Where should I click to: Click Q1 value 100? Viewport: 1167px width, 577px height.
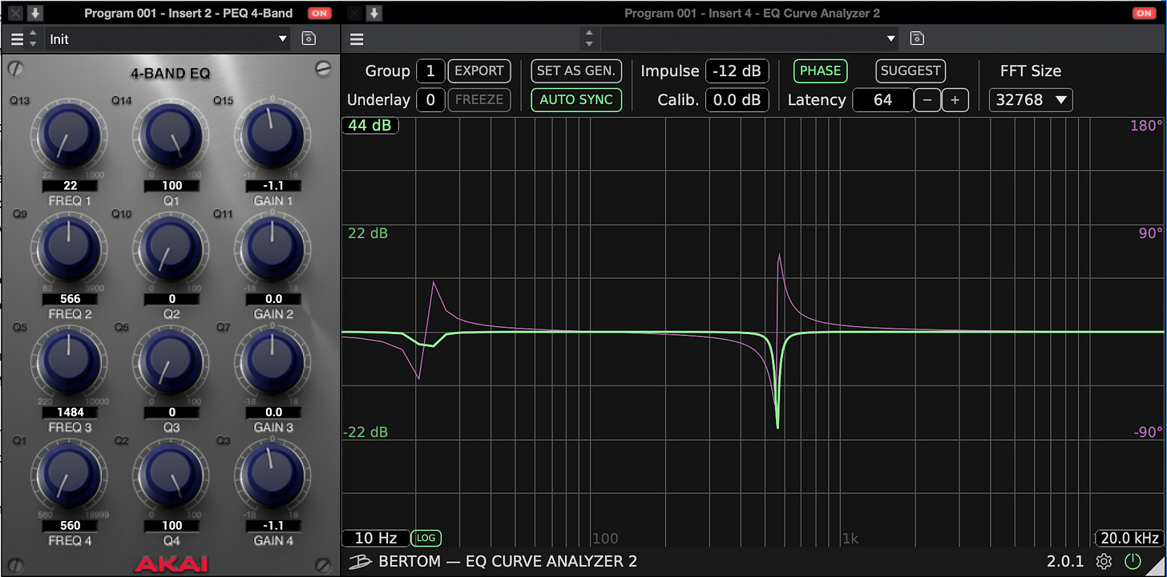point(172,185)
